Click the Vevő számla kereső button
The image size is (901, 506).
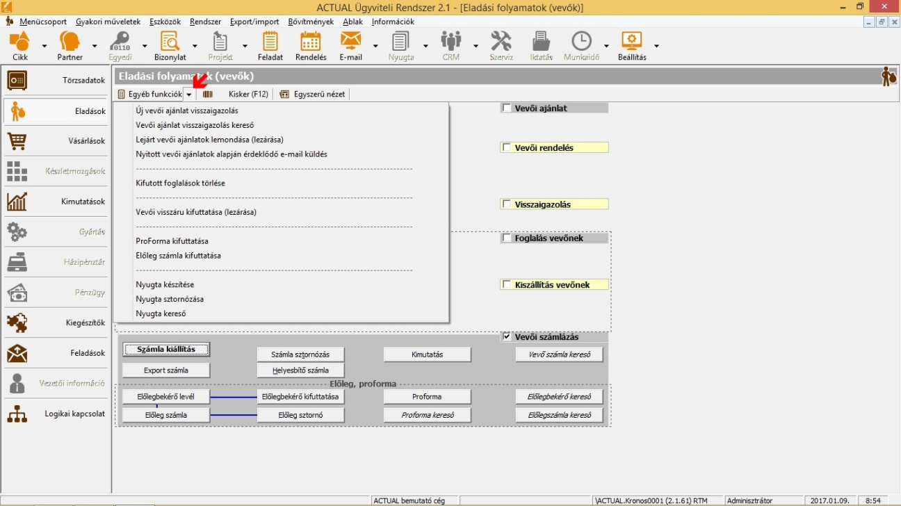click(559, 354)
